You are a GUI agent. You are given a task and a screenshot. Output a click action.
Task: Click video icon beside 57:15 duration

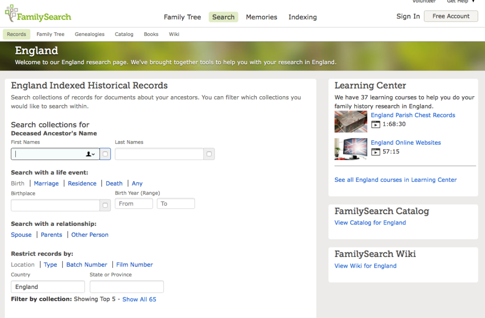(x=375, y=152)
